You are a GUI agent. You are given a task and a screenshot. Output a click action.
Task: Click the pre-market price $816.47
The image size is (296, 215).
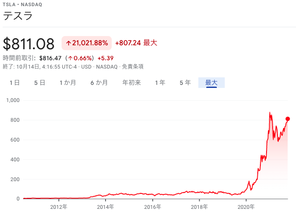click(50, 58)
